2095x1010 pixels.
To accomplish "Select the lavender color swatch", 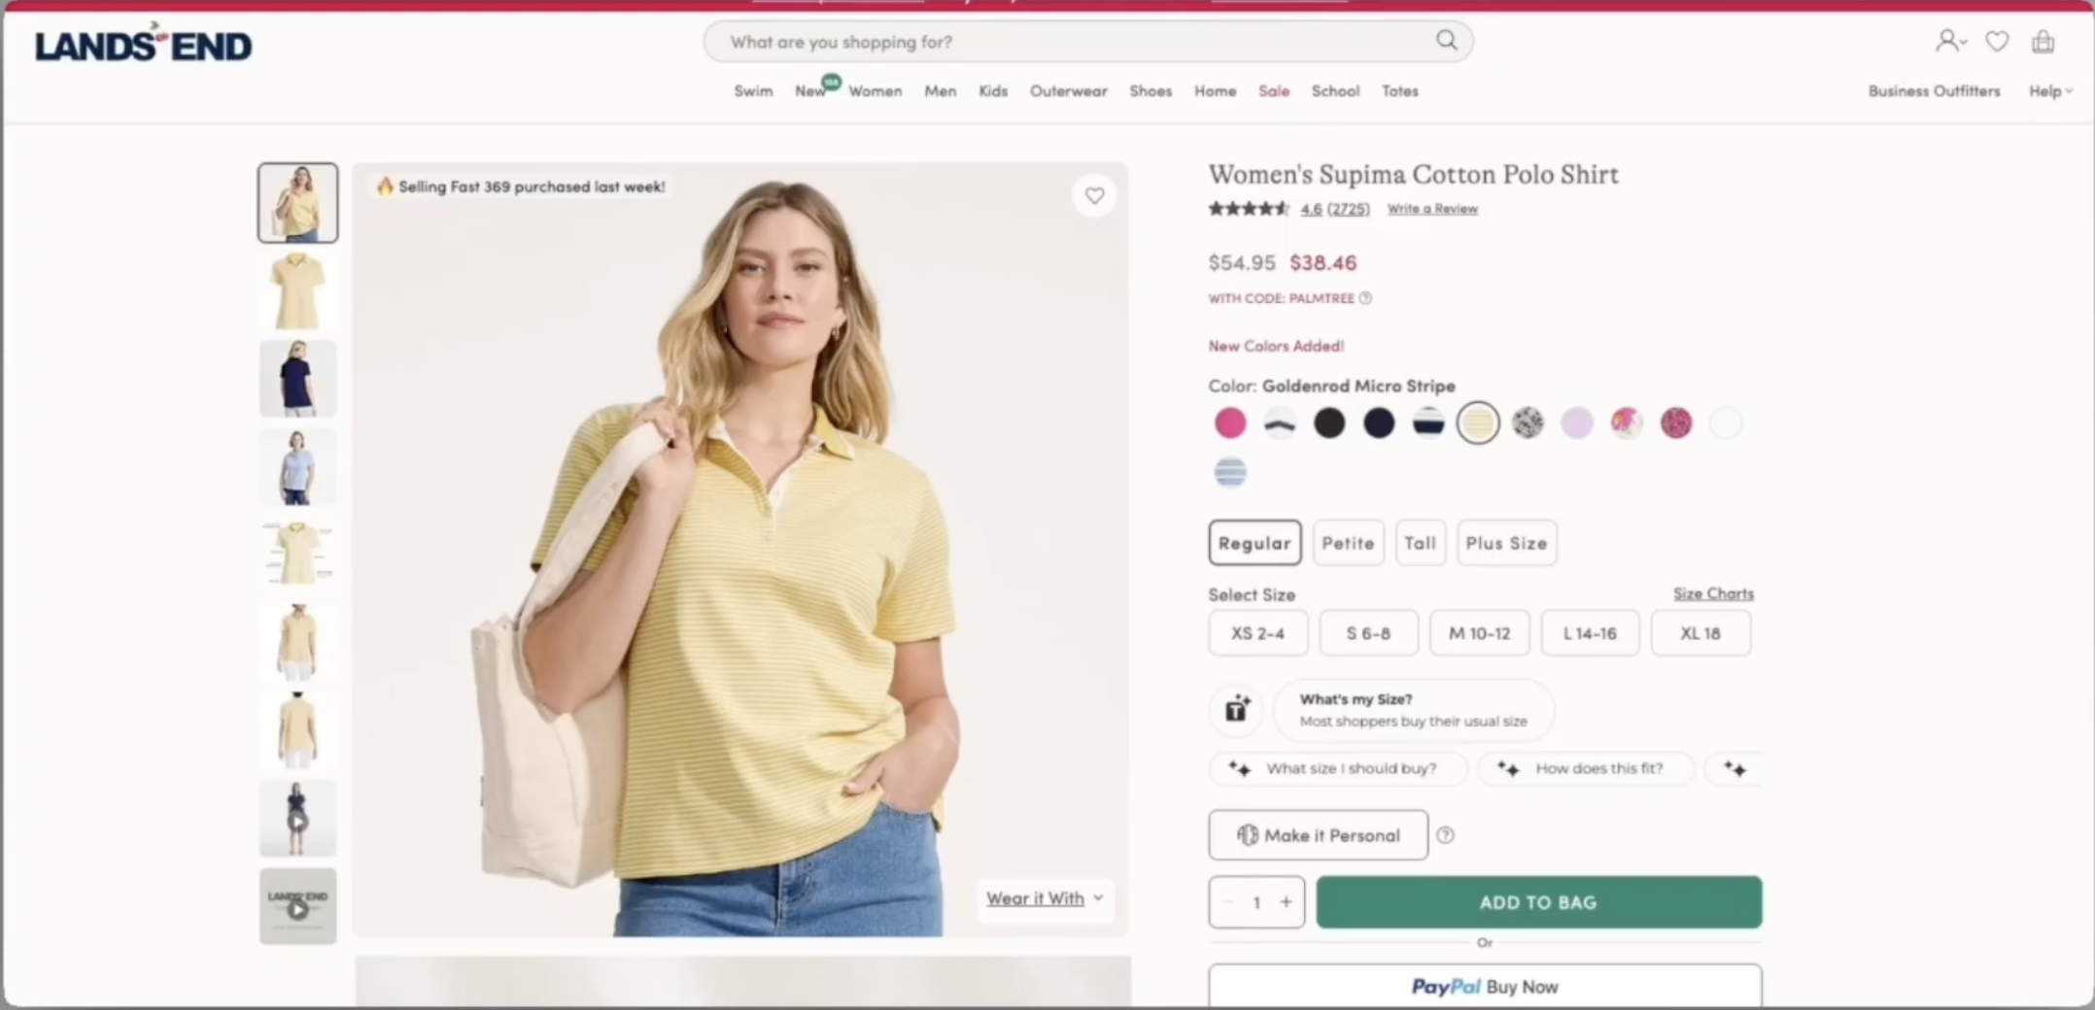I will pyautogui.click(x=1577, y=422).
